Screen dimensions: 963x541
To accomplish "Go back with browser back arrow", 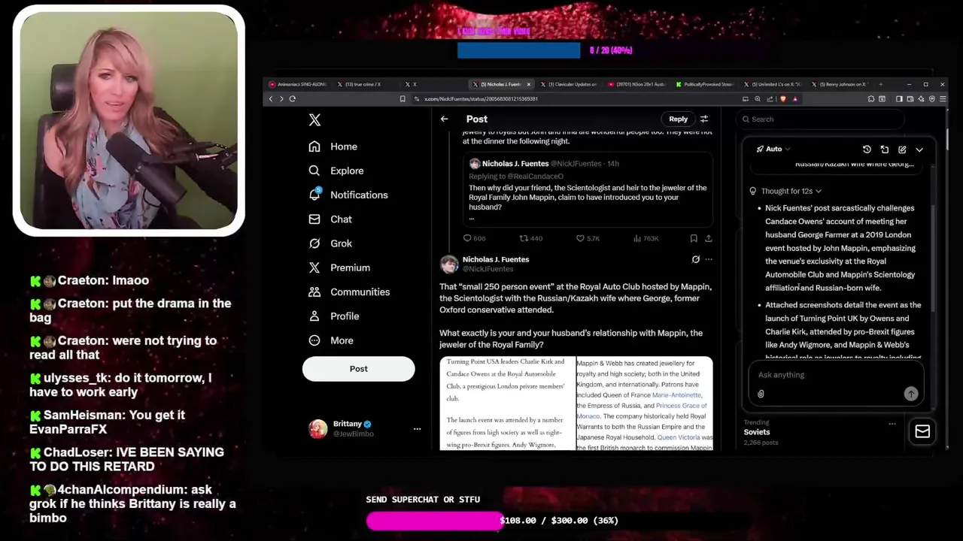I will click(271, 98).
